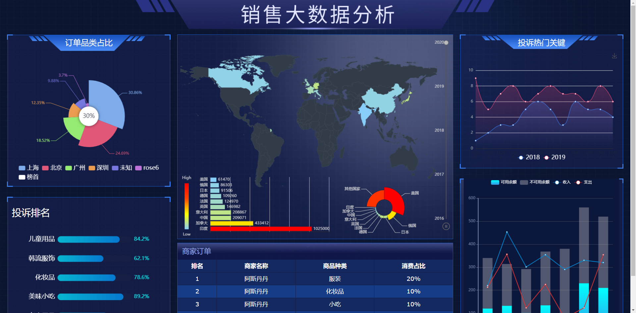Toggle the 2019 line series legend
The image size is (636, 313).
tap(555, 157)
